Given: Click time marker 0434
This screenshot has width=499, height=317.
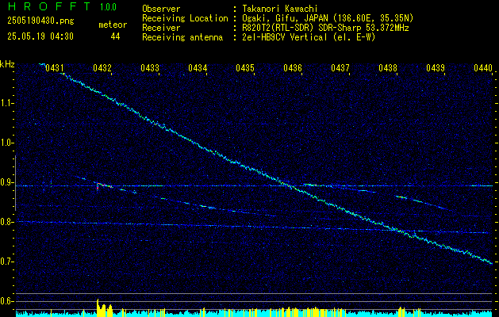Looking at the screenshot, I should point(198,67).
